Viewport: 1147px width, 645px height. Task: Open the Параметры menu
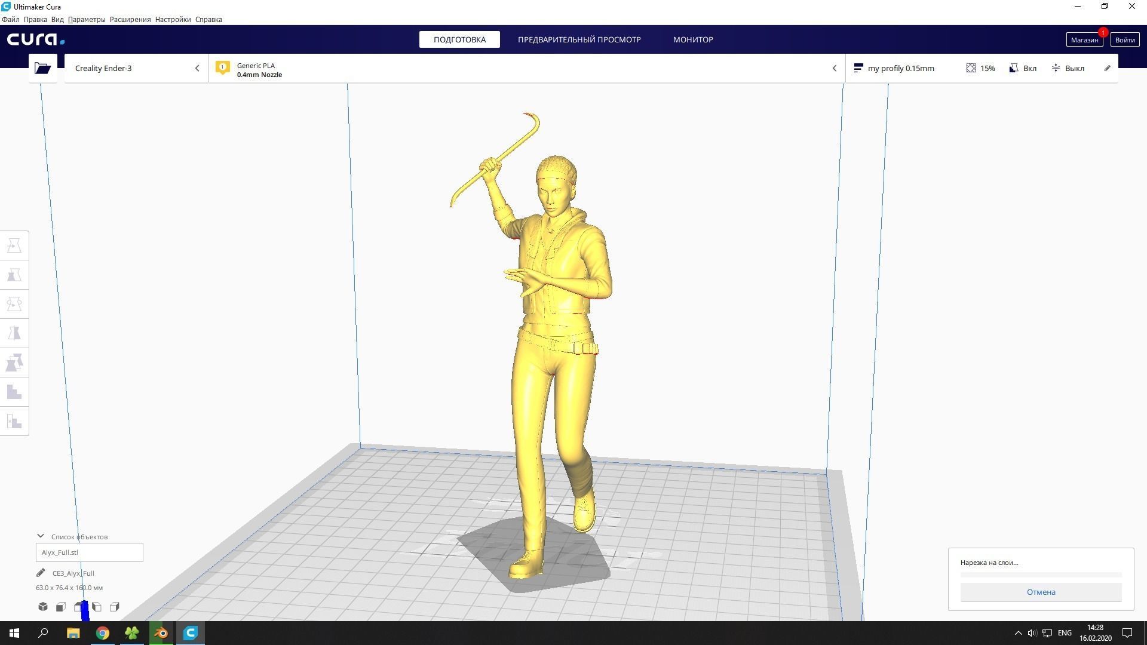tap(87, 19)
